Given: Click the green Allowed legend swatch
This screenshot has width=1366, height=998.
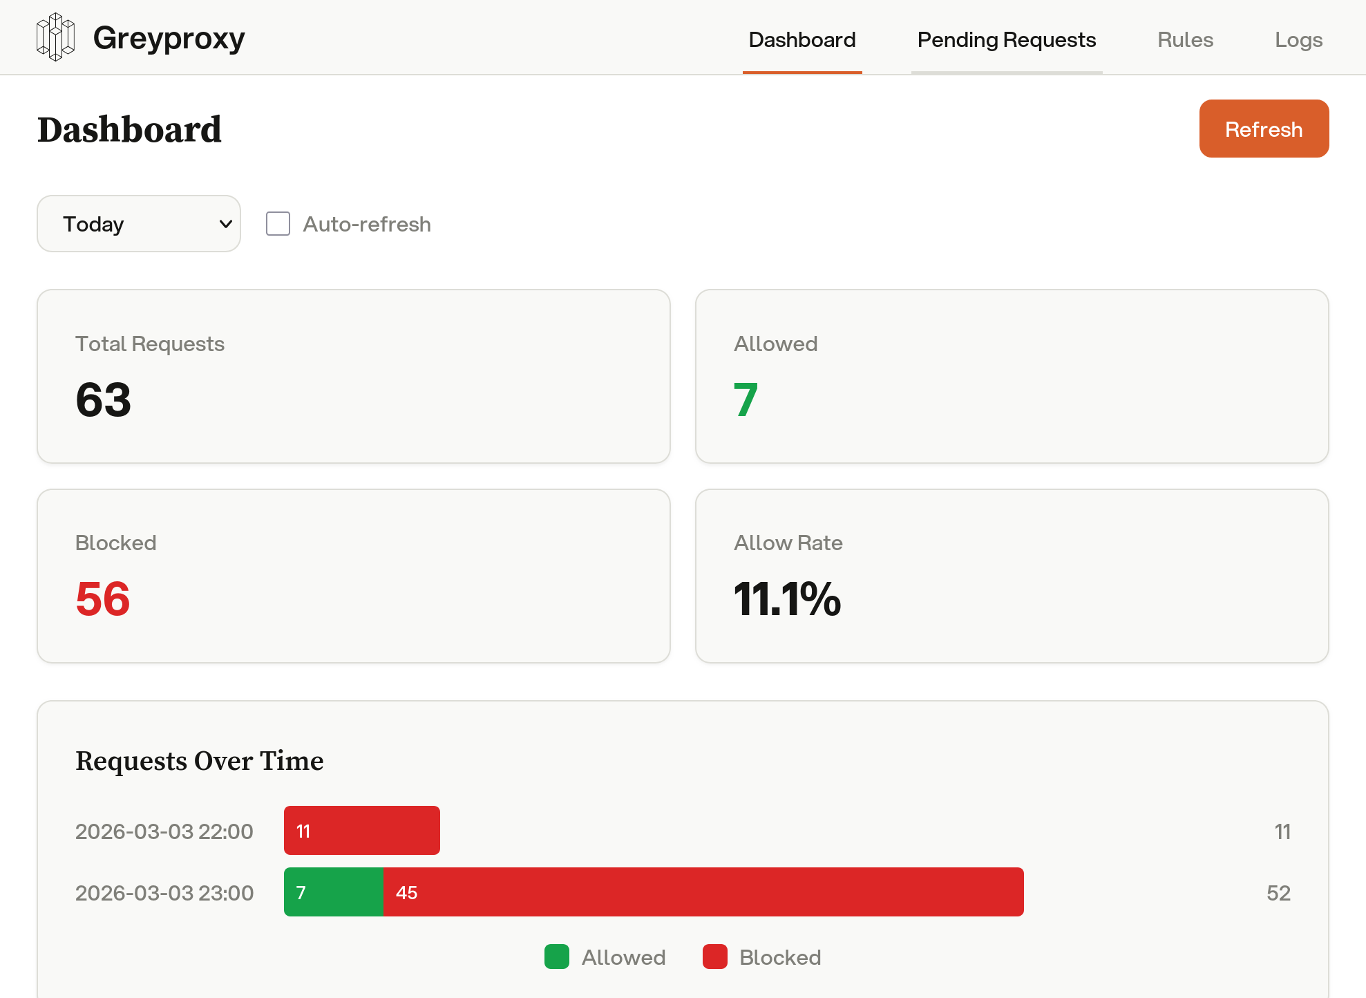Looking at the screenshot, I should 556,957.
